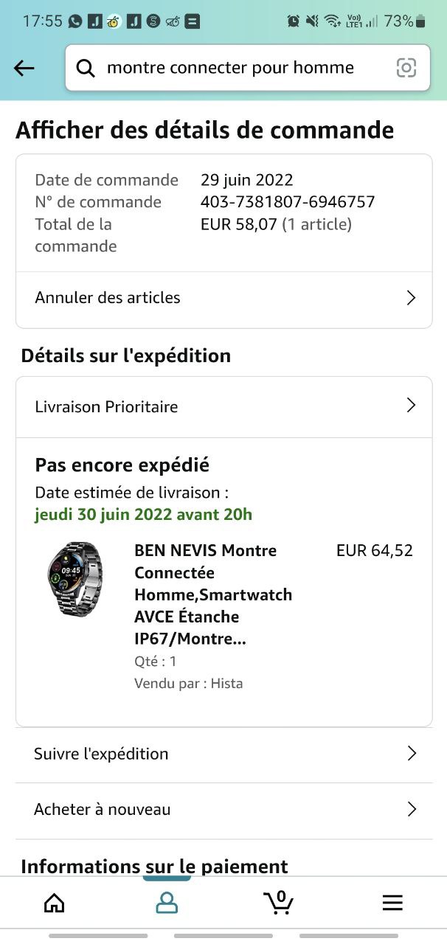This screenshot has height=944, width=447.
Task: Tap Livraison Prioritaire label
Action: point(106,406)
